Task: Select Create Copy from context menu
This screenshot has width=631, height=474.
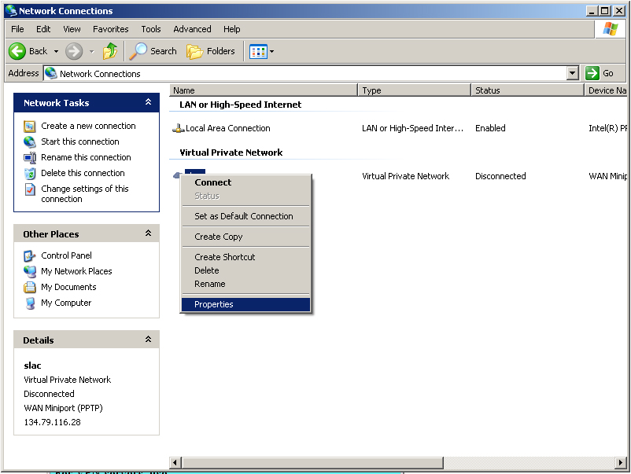Action: [246, 237]
